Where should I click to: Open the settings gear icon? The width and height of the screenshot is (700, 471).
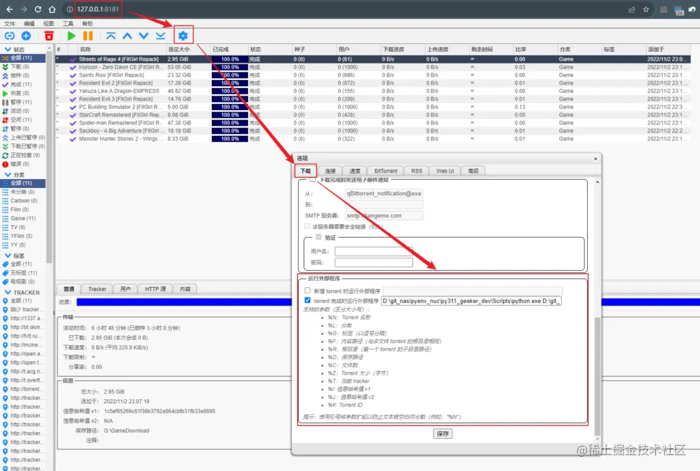(x=183, y=36)
